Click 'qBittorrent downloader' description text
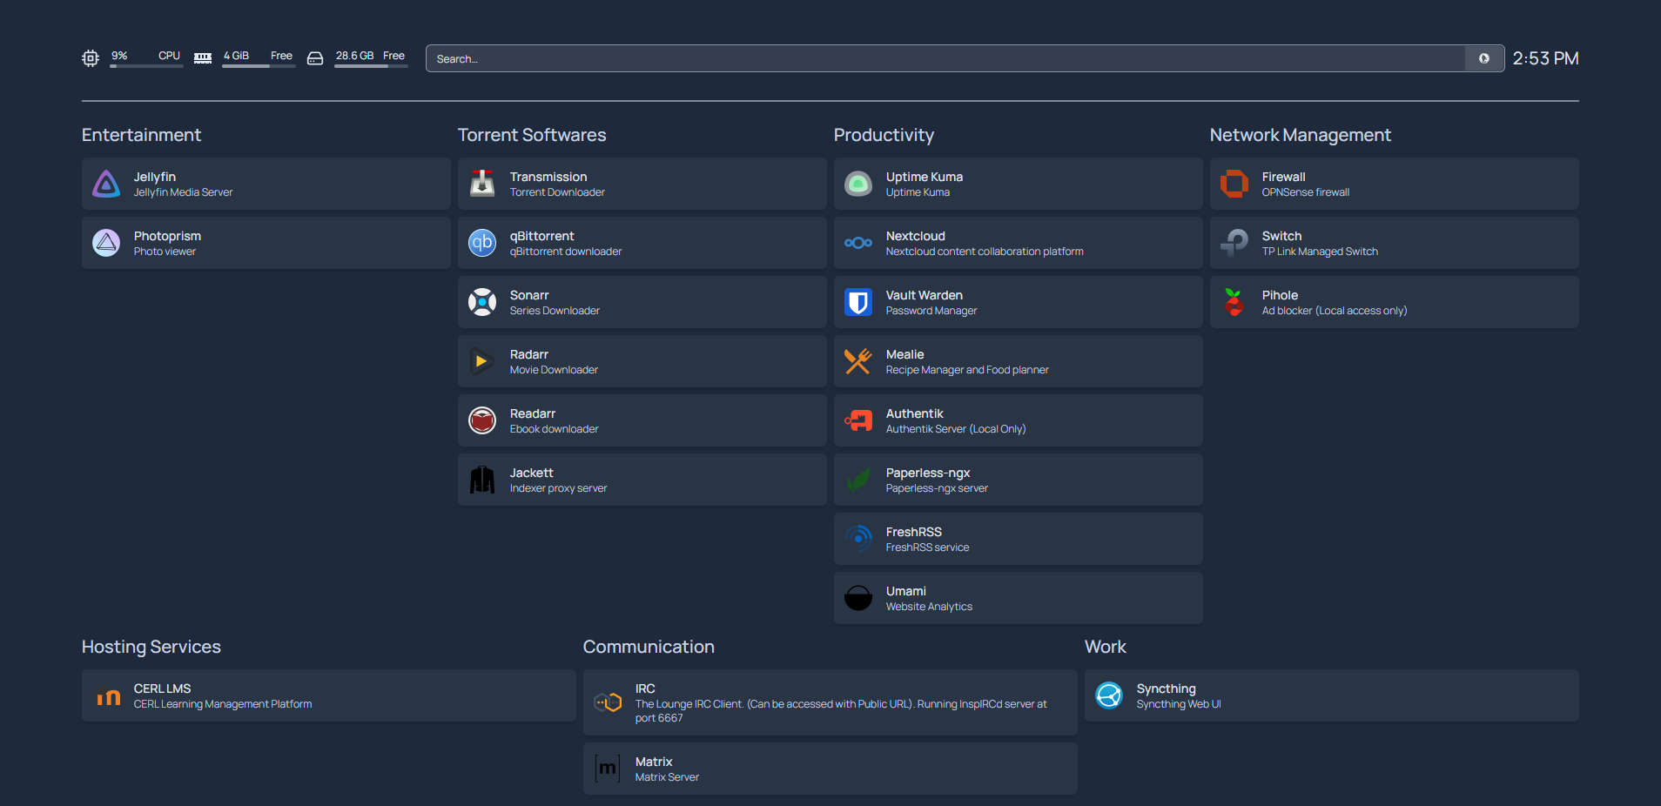Image resolution: width=1661 pixels, height=806 pixels. pyautogui.click(x=566, y=252)
